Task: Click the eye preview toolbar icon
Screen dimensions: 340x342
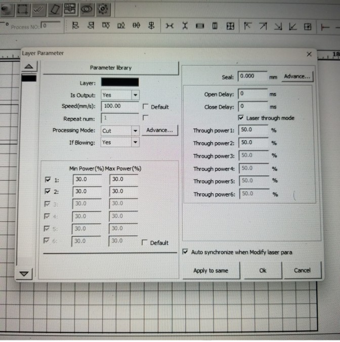Action: point(87,9)
